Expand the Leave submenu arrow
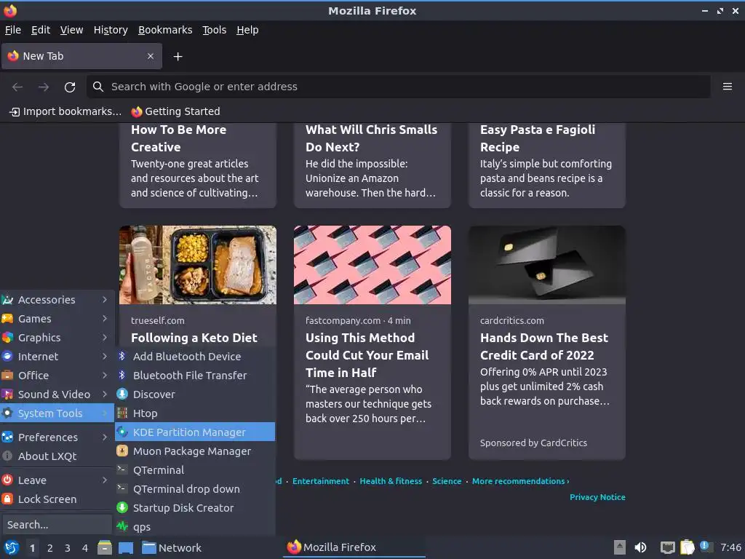 point(105,480)
